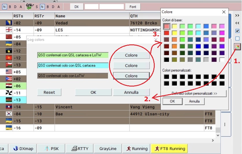Click Colore button for solo con LoTW
Screen dimensions: 242x154
click(x=131, y=76)
